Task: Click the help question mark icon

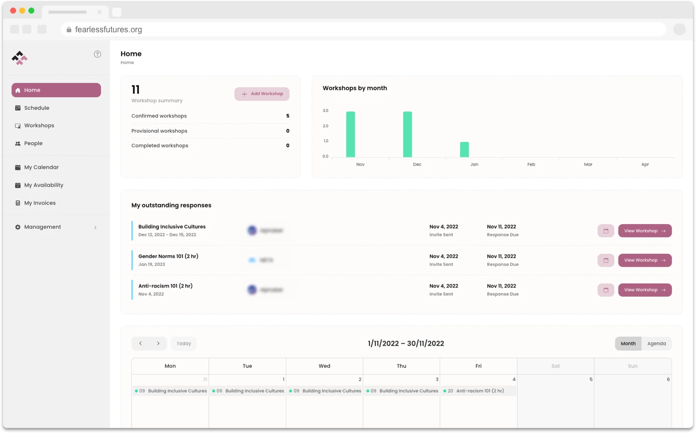Action: pyautogui.click(x=97, y=54)
